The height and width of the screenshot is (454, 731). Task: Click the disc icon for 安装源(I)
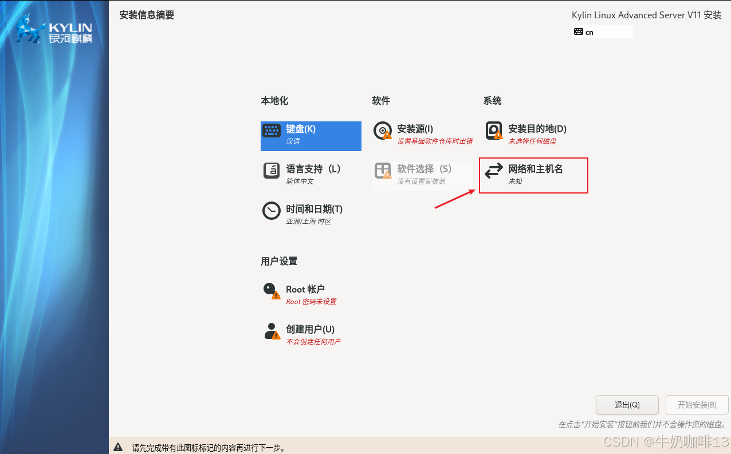coord(383,131)
